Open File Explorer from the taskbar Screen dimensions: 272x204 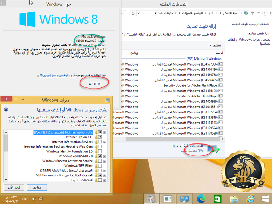point(234,199)
